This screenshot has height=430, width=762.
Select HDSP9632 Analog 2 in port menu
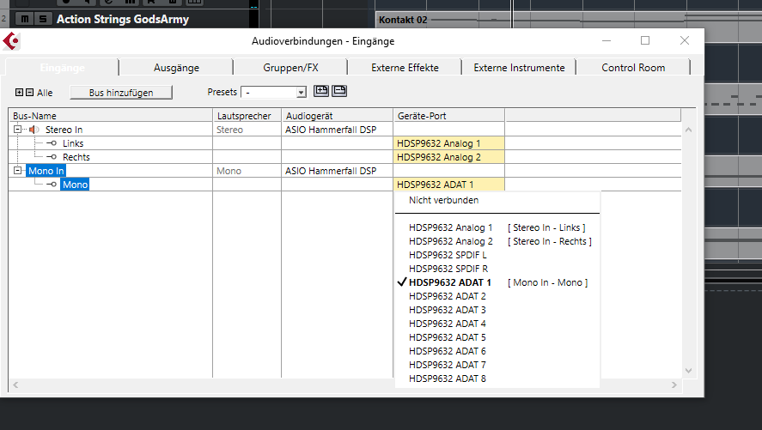point(497,241)
